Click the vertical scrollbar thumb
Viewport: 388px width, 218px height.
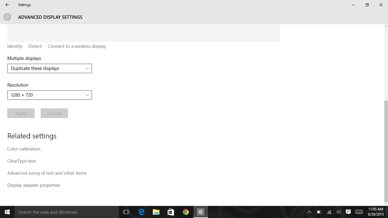click(386, 151)
